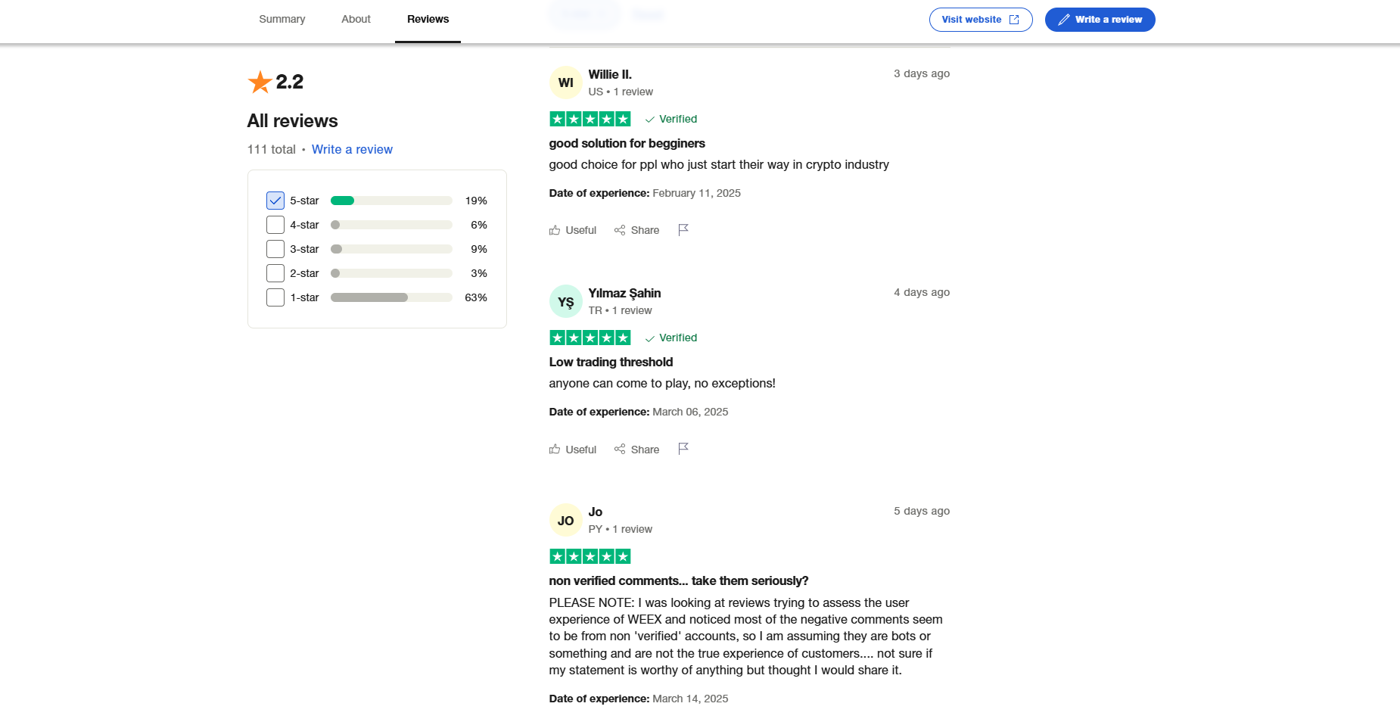Click the Share icon on Yılmaz Şahin's review
This screenshot has width=1400, height=722.
(620, 449)
